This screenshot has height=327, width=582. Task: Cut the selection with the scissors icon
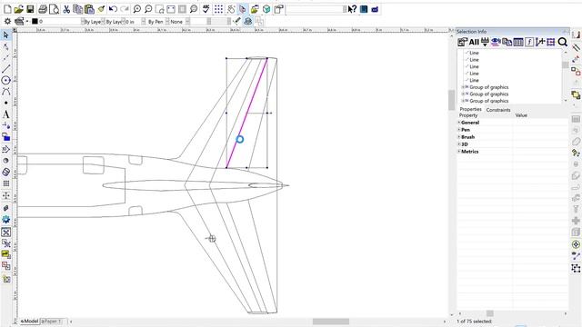(66, 9)
